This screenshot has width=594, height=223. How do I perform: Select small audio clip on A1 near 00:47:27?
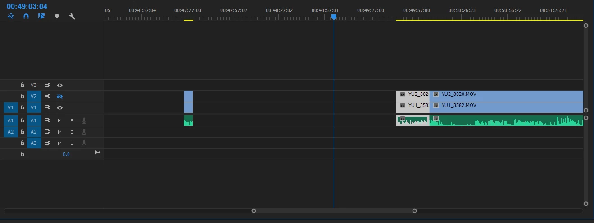(188, 120)
